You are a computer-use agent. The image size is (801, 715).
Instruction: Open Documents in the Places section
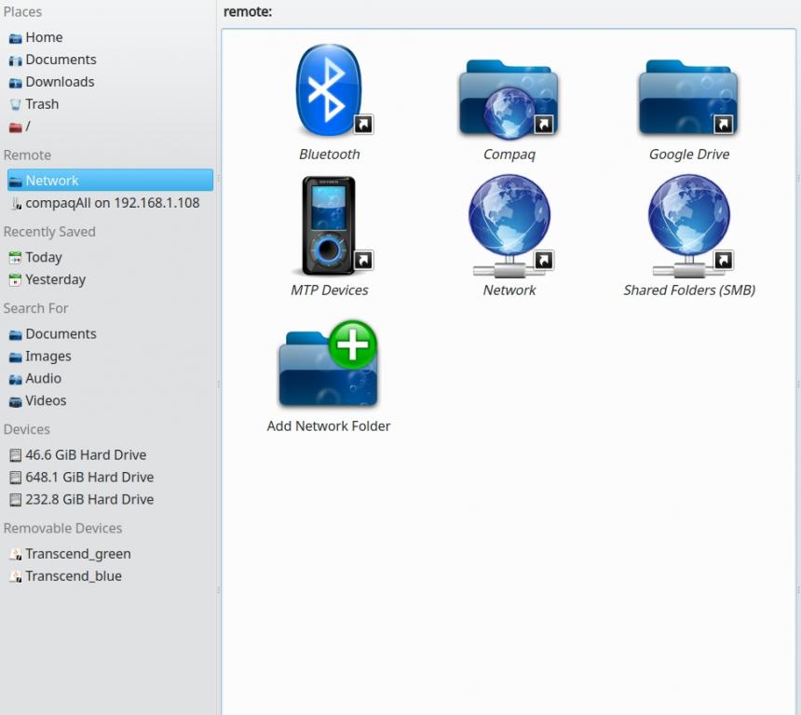61,60
